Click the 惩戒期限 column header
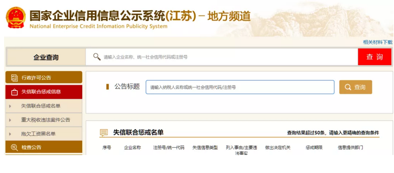The image size is (394, 173). (x=314, y=148)
